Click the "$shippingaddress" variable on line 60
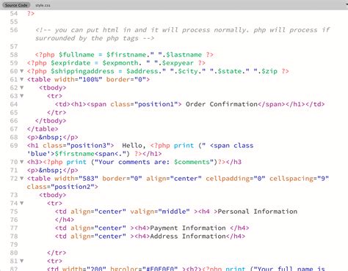 tap(82, 71)
